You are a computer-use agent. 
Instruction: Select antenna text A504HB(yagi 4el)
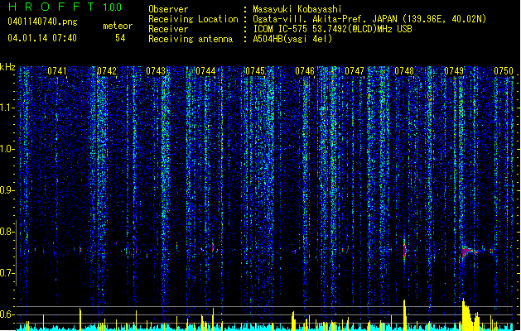click(x=292, y=39)
